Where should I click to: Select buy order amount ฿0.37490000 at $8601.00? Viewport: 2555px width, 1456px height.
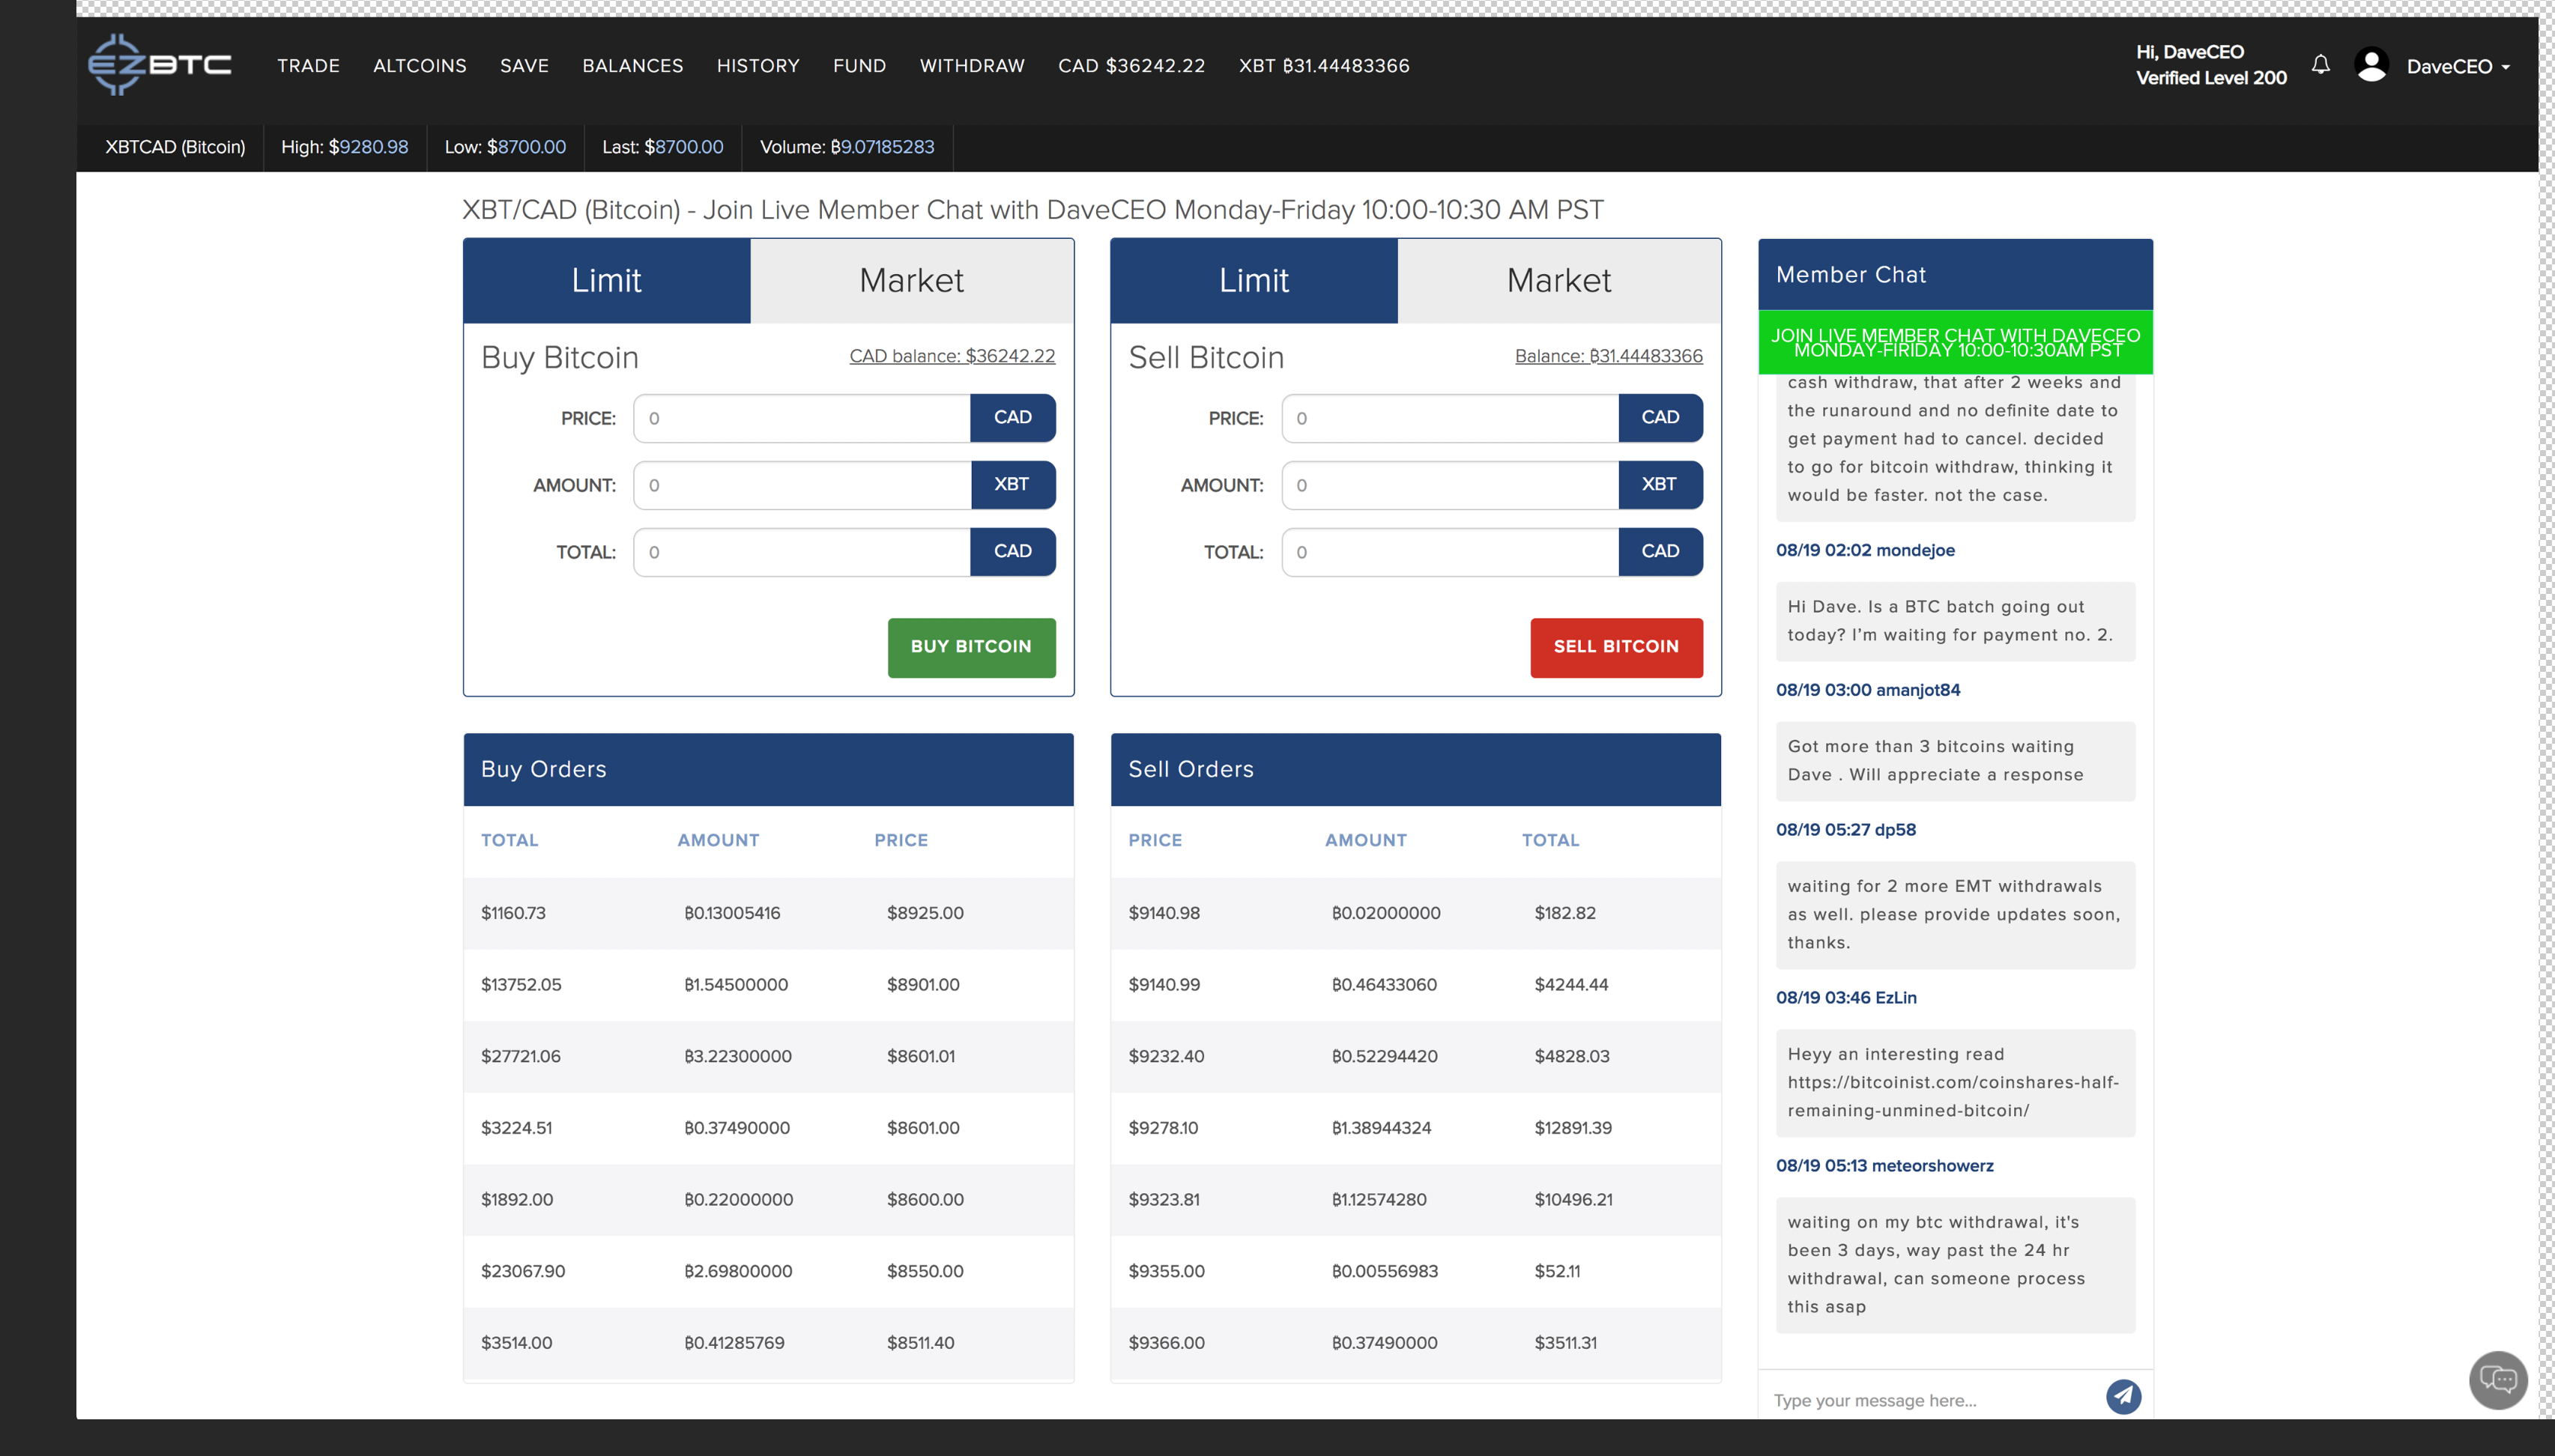[x=768, y=1128]
